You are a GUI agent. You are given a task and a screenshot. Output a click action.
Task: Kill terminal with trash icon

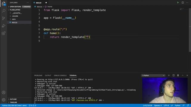tap(178, 75)
